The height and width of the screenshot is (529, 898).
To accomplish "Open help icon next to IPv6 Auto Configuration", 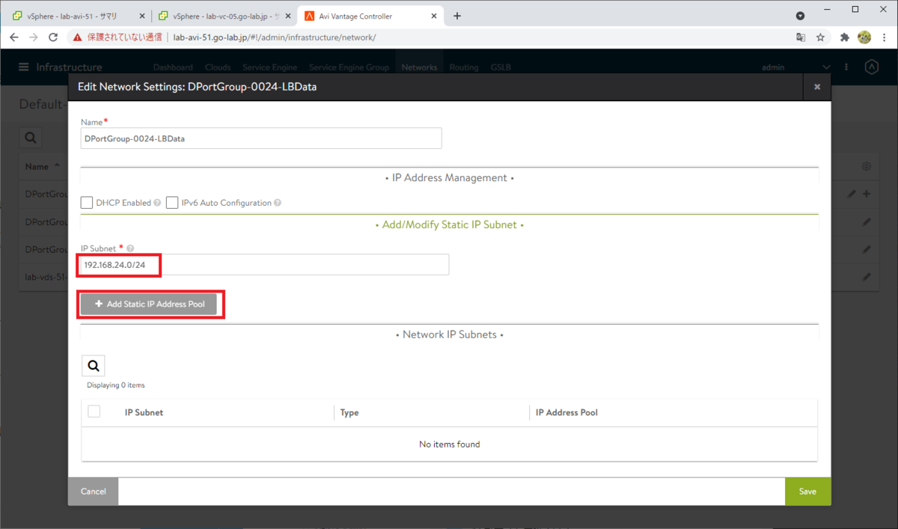I will [278, 203].
